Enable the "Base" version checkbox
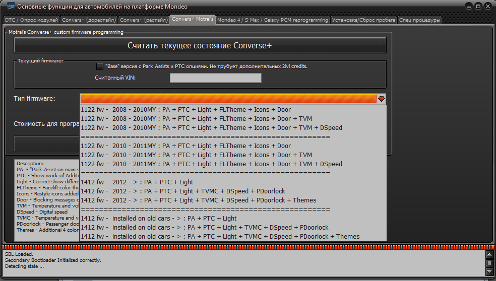 (100, 66)
